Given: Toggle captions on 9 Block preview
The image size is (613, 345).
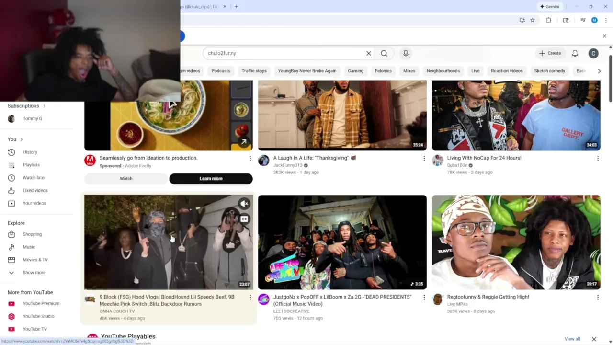Looking at the screenshot, I should pyautogui.click(x=244, y=219).
